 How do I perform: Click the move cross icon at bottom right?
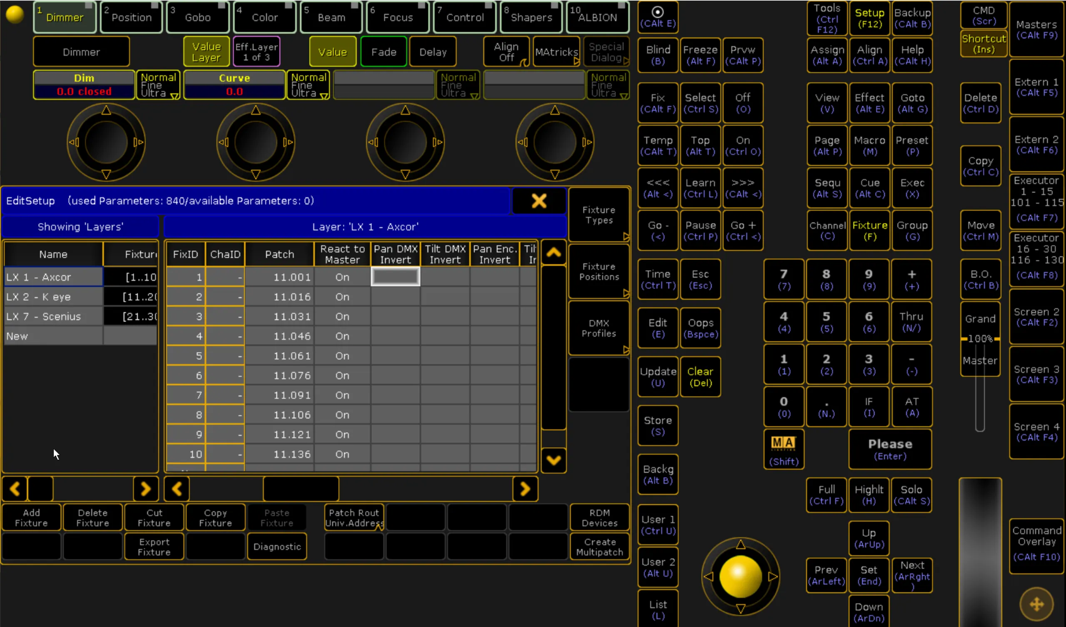pos(1036,604)
